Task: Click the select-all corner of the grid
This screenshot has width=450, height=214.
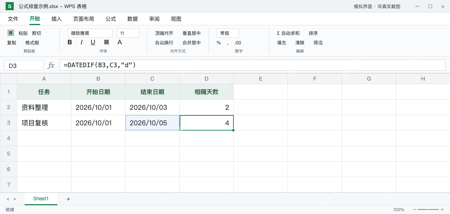Action: click(8, 79)
